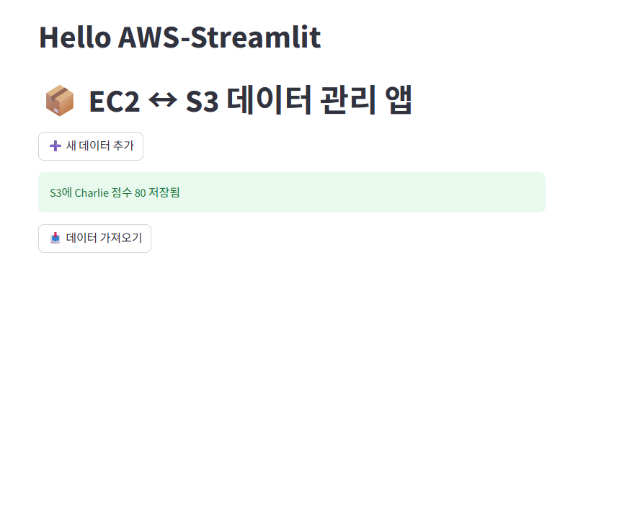Click the purple plus icon
The width and height of the screenshot is (627, 513).
(55, 146)
